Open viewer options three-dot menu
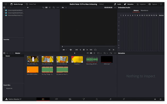This screenshot has width=167, height=104. 115,7
